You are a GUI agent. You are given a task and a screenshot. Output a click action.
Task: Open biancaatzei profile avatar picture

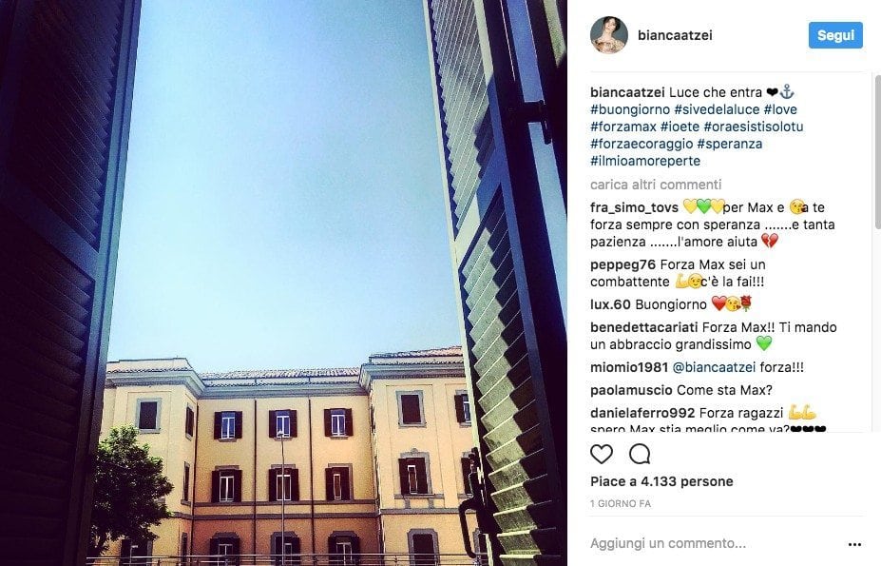[x=609, y=35]
